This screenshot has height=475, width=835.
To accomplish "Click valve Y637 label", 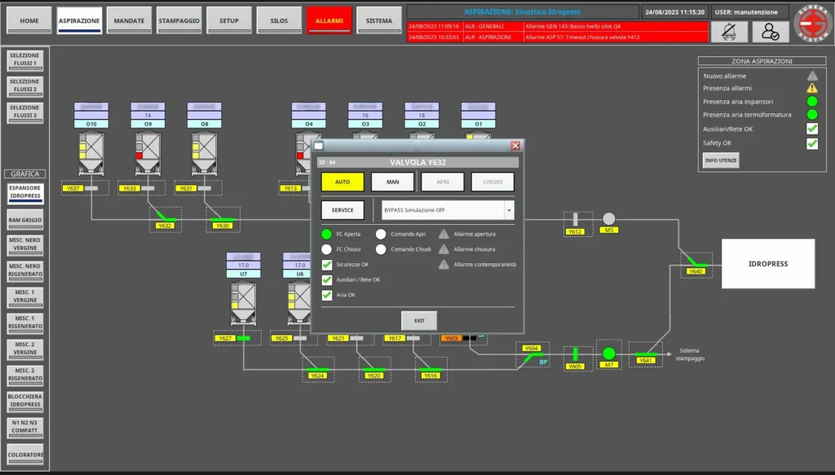I will click(73, 188).
